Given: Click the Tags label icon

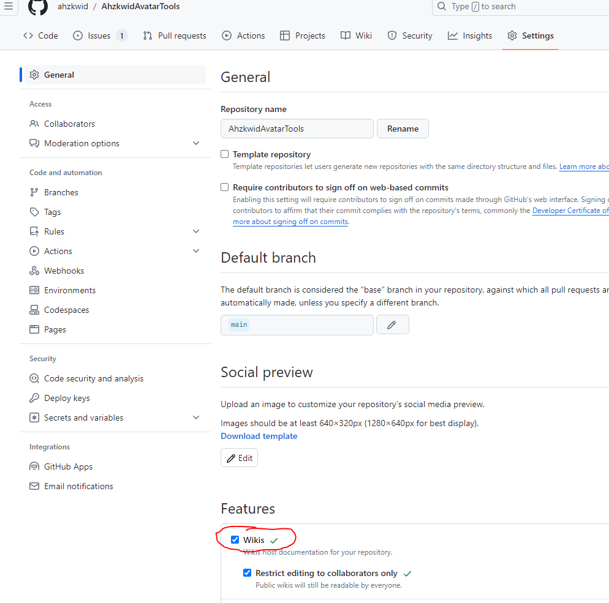Looking at the screenshot, I should pyautogui.click(x=34, y=212).
